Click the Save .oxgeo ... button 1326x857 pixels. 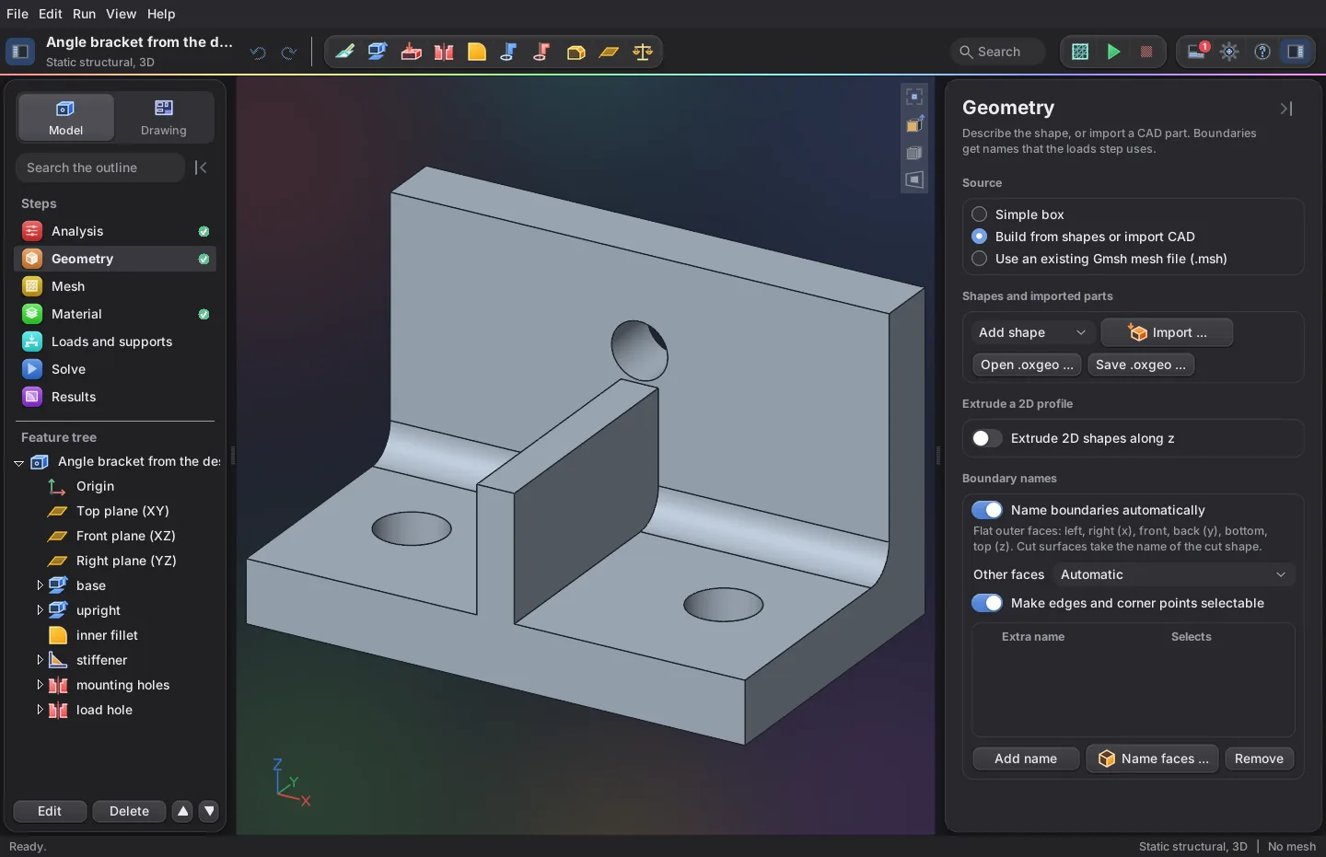[1141, 365]
